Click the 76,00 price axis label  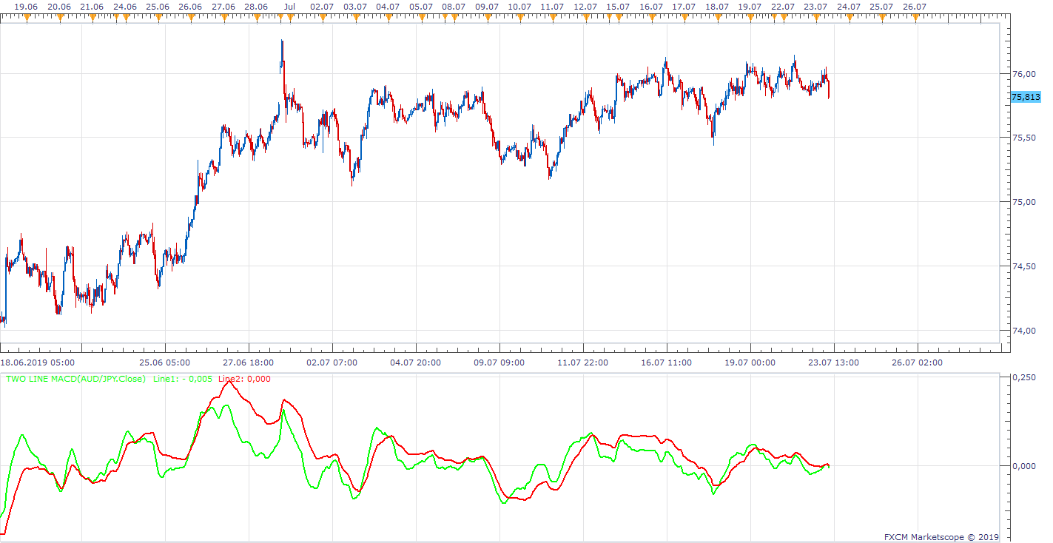click(1024, 74)
